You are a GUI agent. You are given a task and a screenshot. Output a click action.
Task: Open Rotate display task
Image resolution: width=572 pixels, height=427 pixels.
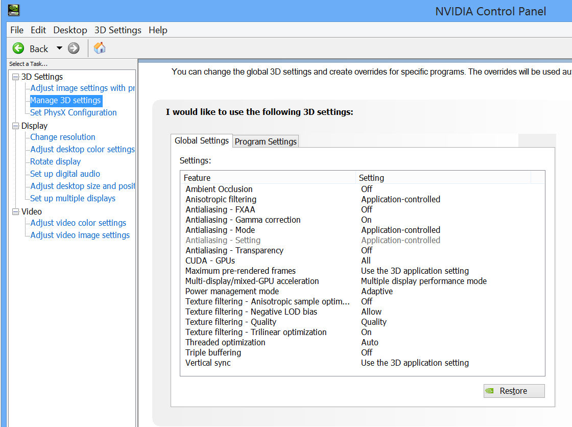coord(56,161)
